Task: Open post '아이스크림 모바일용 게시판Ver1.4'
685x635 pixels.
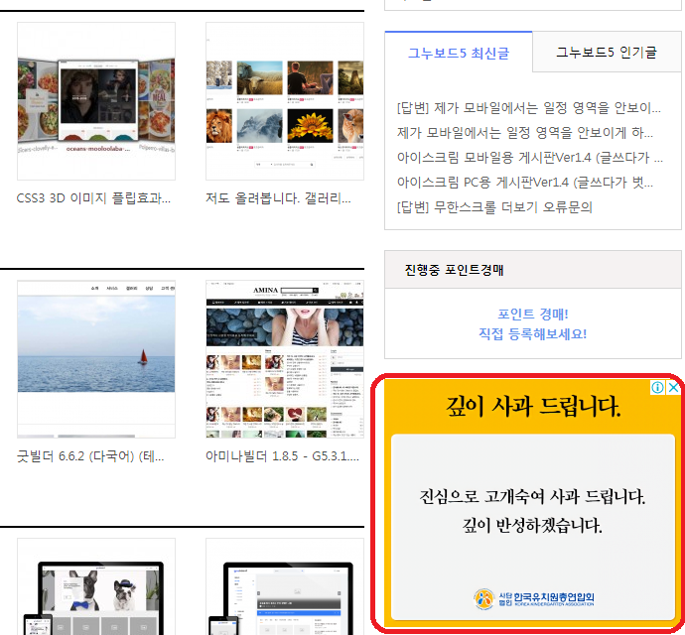Action: [x=529, y=157]
